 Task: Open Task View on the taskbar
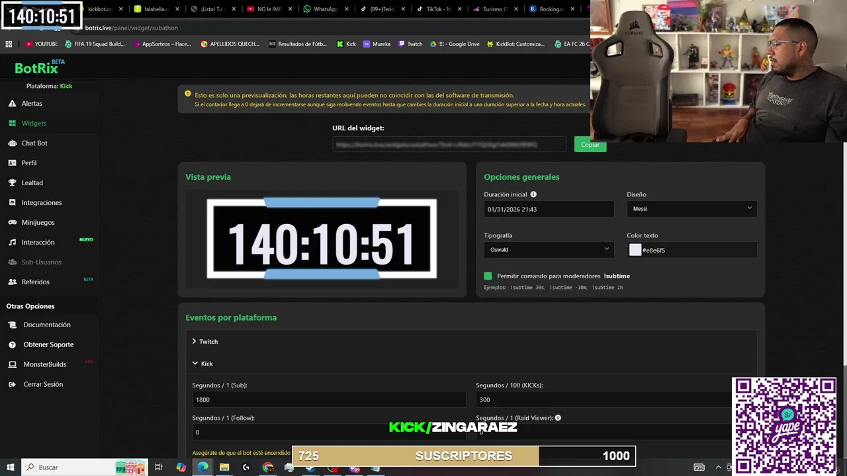pos(159,467)
